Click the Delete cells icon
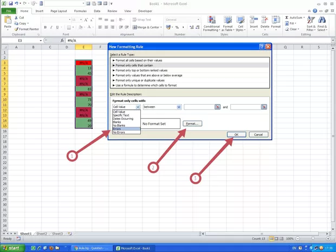The width and height of the screenshot is (336, 252). 265,20
